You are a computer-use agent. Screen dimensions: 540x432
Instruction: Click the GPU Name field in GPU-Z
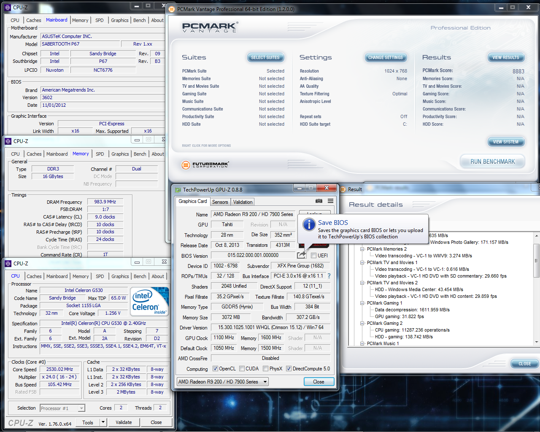[x=253, y=214]
